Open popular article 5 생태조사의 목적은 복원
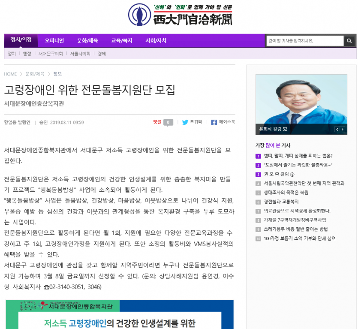Image resolution: width=358 pixels, height=329 pixels. coord(286,193)
